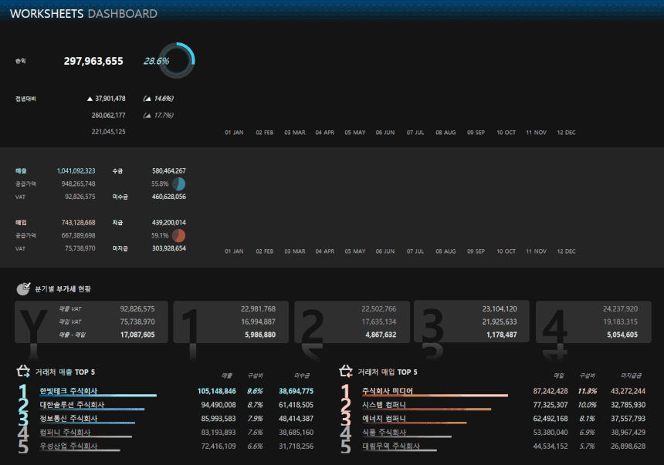
Task: Click the blue 55.8% collection pie chart
Action: pos(178,184)
